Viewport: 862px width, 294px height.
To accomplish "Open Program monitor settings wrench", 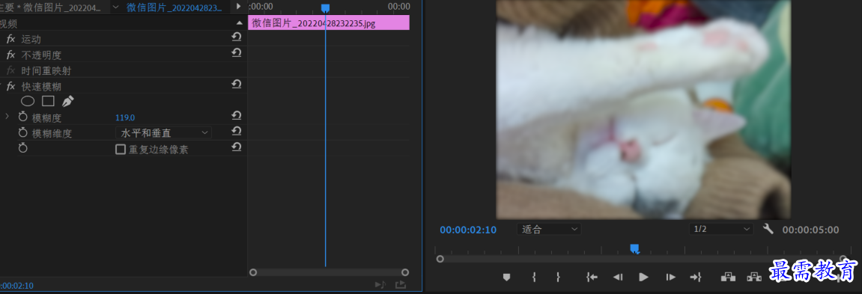I will (x=768, y=229).
